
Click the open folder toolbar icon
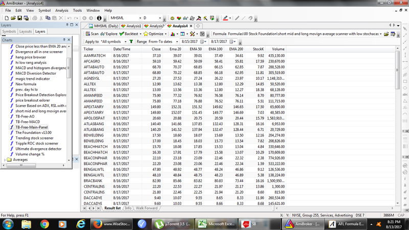[13, 18]
